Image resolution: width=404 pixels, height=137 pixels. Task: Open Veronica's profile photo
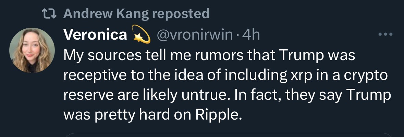[32, 50]
